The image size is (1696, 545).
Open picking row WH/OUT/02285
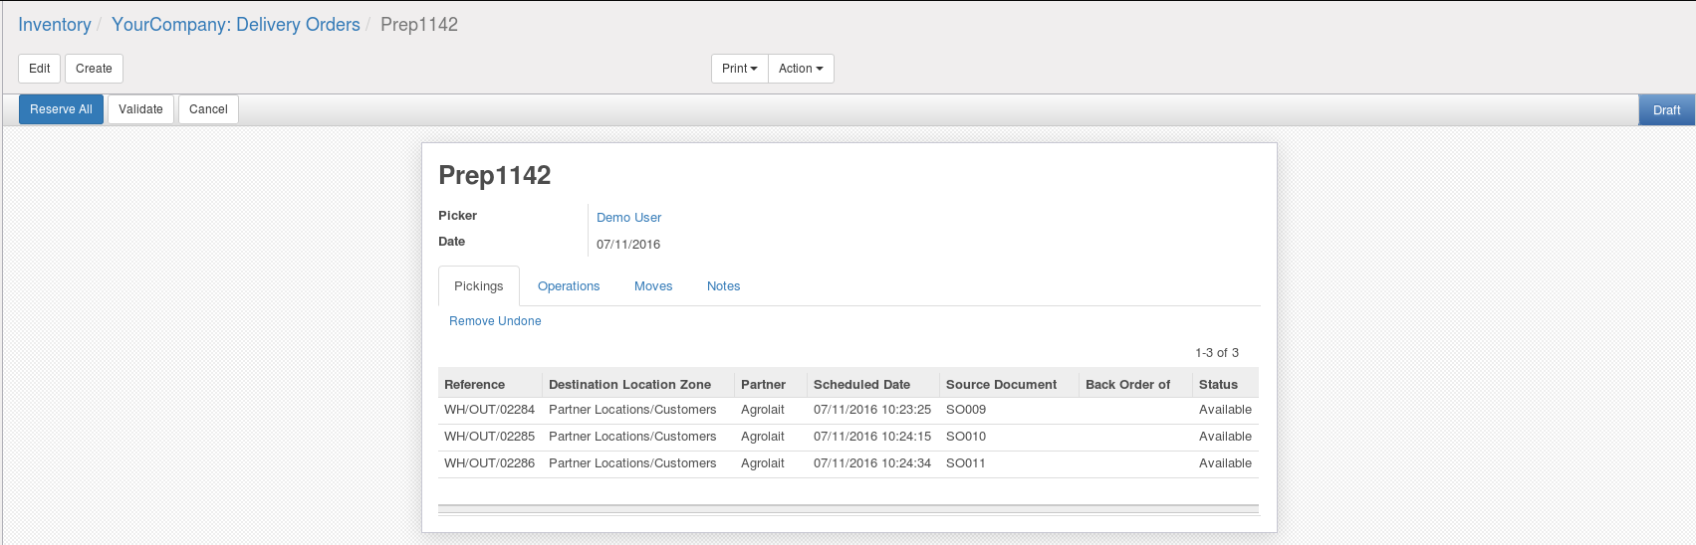tap(489, 437)
